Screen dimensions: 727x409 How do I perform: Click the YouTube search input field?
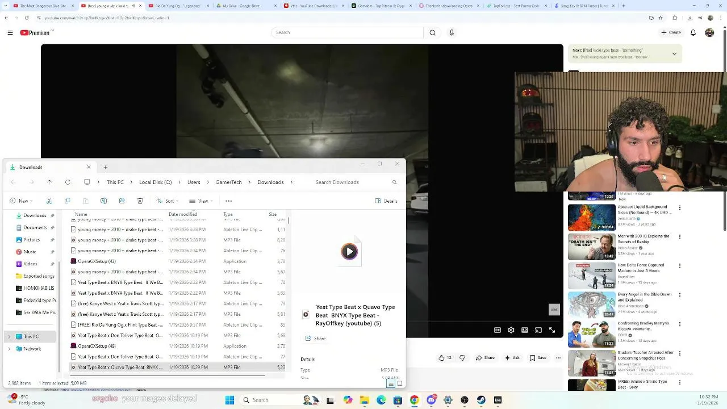(347, 32)
